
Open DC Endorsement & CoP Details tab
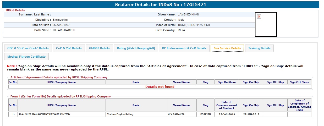coord(184,48)
